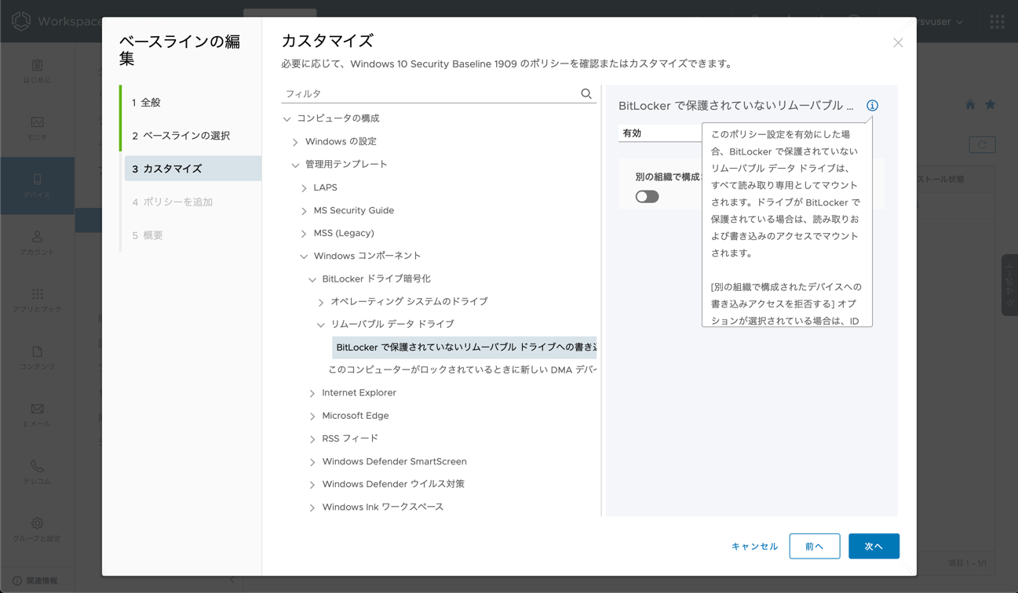Screen dimensions: 1018x593
Task: Open コンテンツ in the left sidebar
Action: tap(37, 358)
